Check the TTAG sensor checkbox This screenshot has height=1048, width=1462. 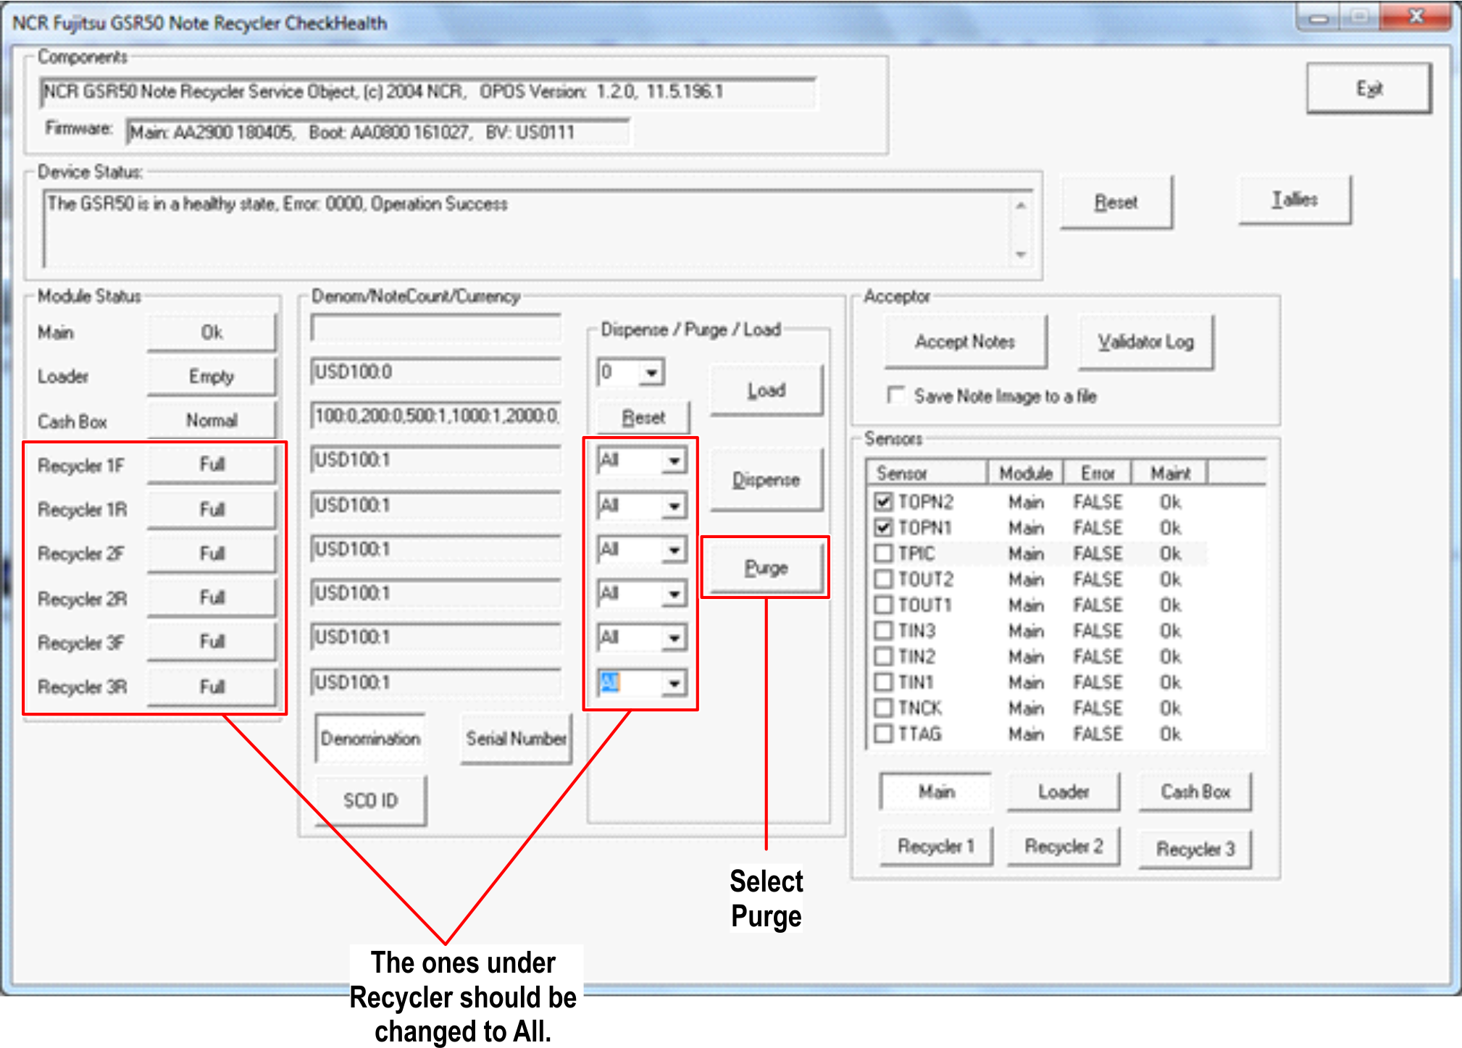click(x=882, y=734)
